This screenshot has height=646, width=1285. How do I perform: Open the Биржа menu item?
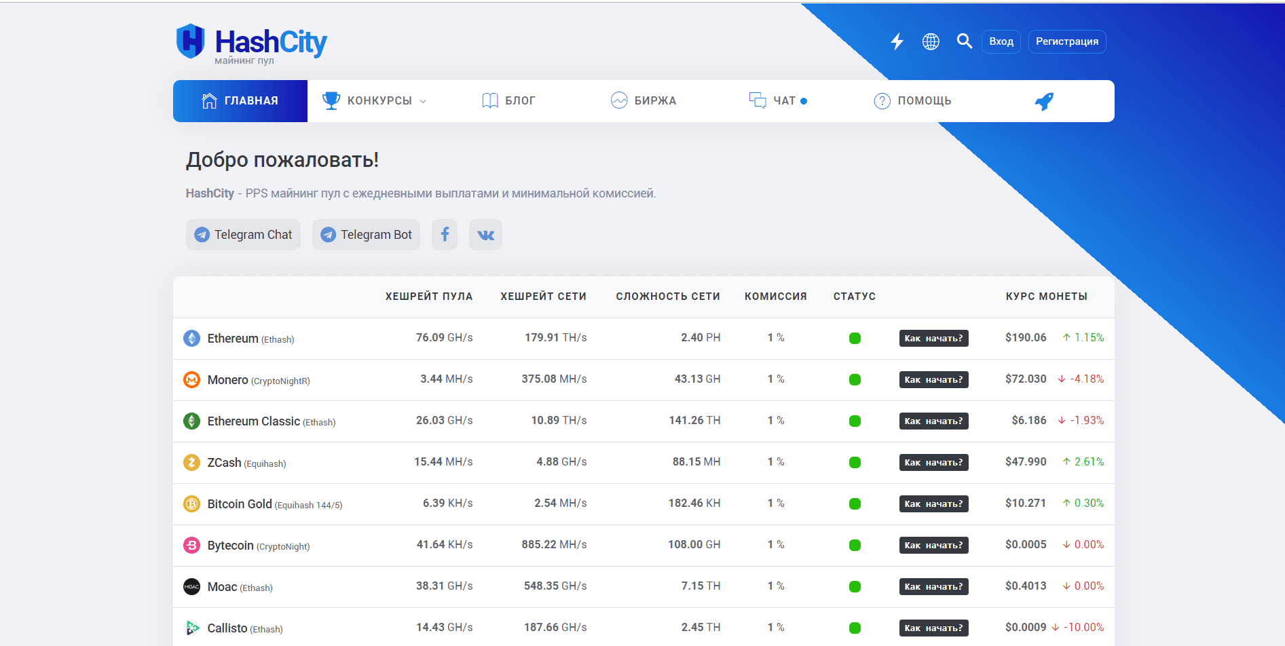pos(644,101)
